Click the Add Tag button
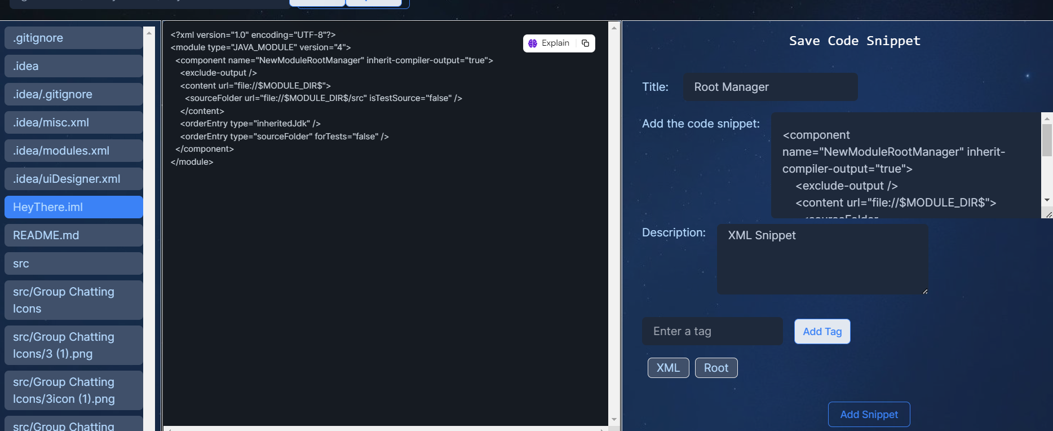The height and width of the screenshot is (431, 1053). click(822, 332)
